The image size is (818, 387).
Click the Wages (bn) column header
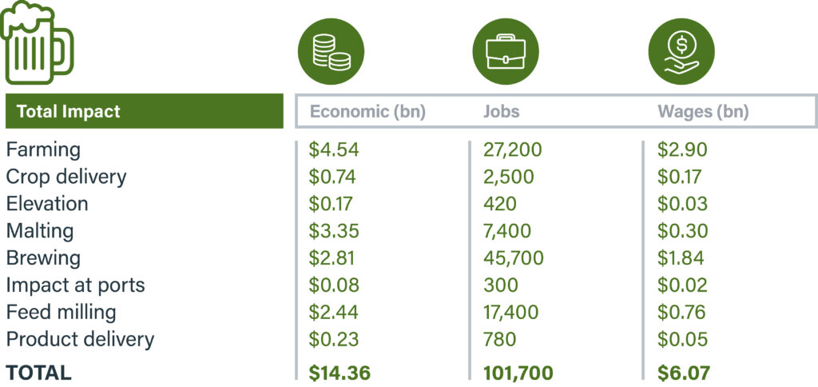click(703, 112)
